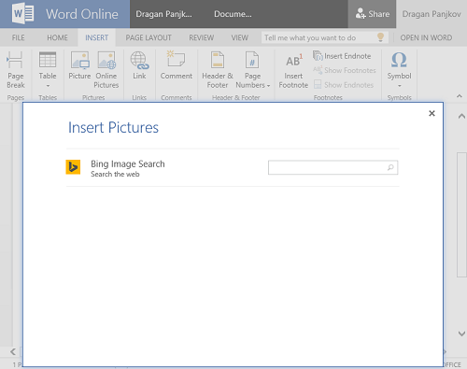Screen dimensions: 467x369
Task: Click the search magnifier icon
Action: pos(390,167)
